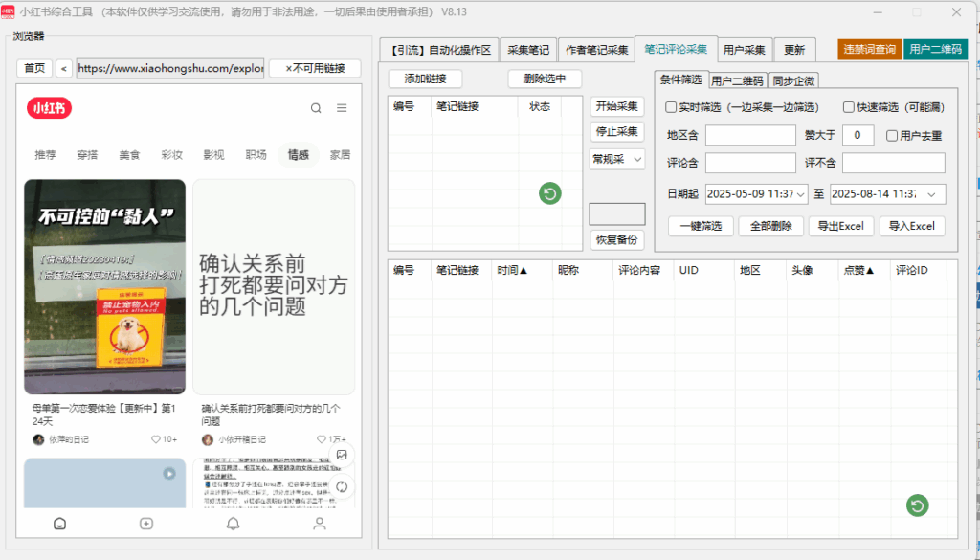The image size is (980, 560).
Task: Click 一键筛选 button
Action: click(x=702, y=226)
